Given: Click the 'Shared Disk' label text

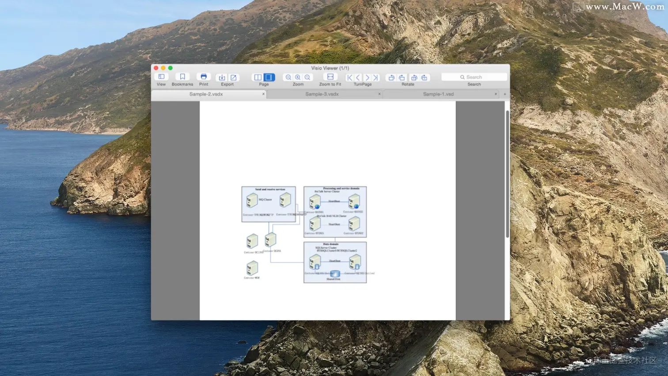Looking at the screenshot, I should coord(334,279).
